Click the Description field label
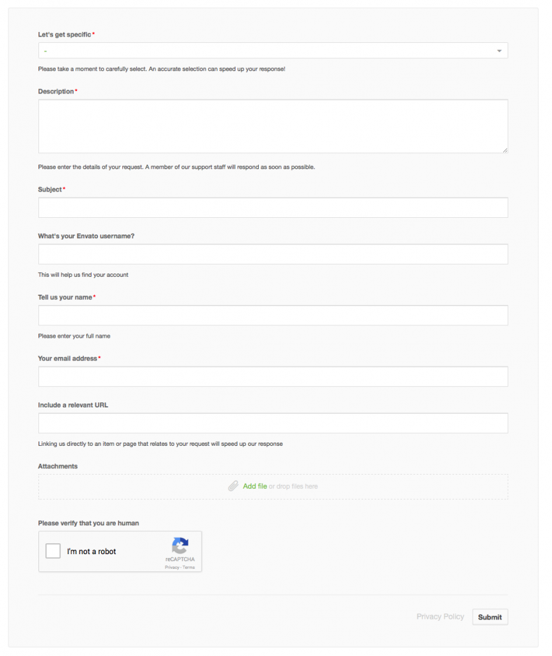Viewport: 552px width, 656px height. pos(56,91)
